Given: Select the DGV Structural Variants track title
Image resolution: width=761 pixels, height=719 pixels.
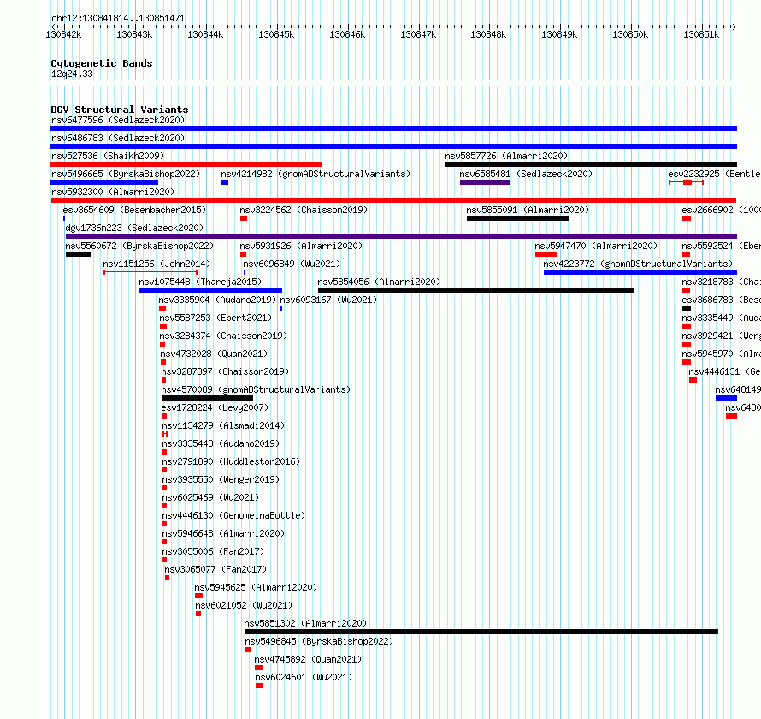Looking at the screenshot, I should pyautogui.click(x=120, y=110).
